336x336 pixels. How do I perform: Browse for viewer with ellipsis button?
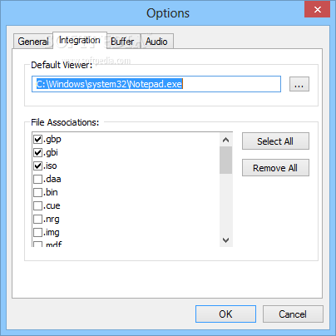coord(299,84)
